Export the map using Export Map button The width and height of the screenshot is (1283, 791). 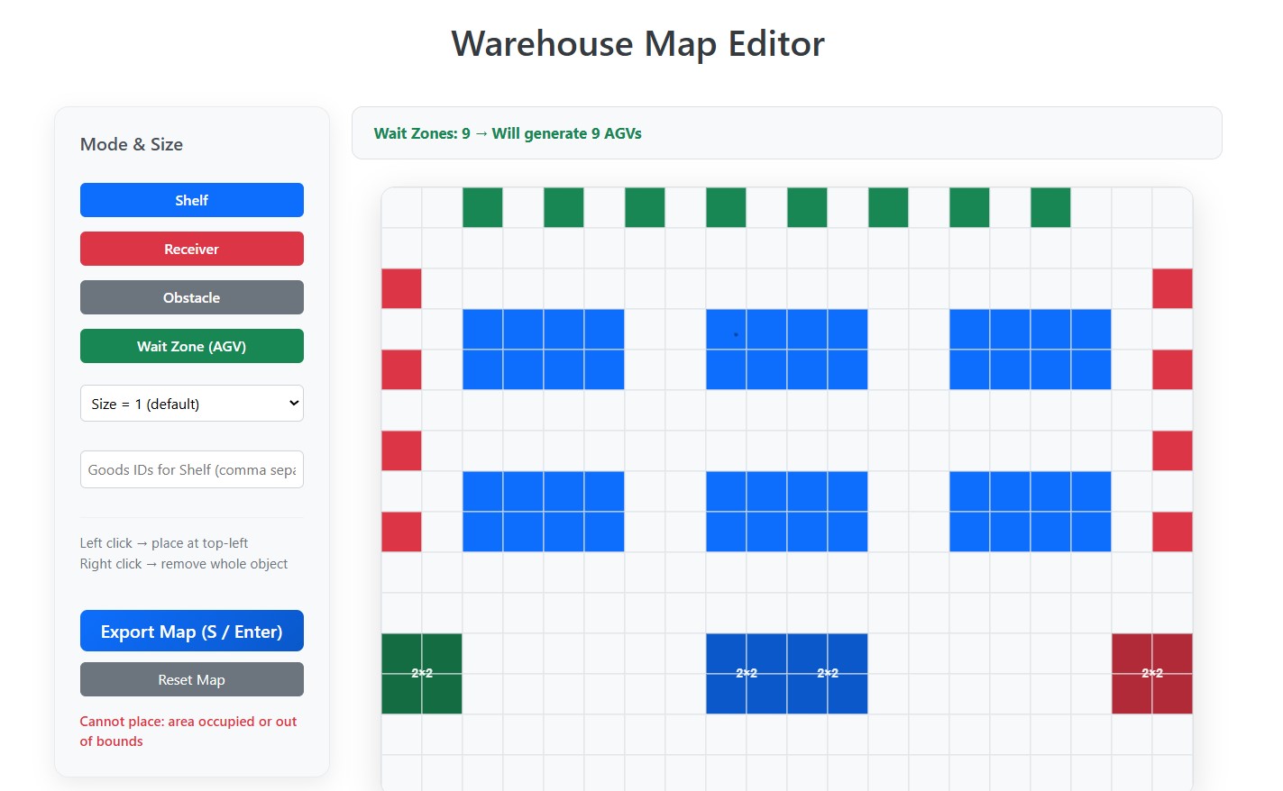click(191, 631)
